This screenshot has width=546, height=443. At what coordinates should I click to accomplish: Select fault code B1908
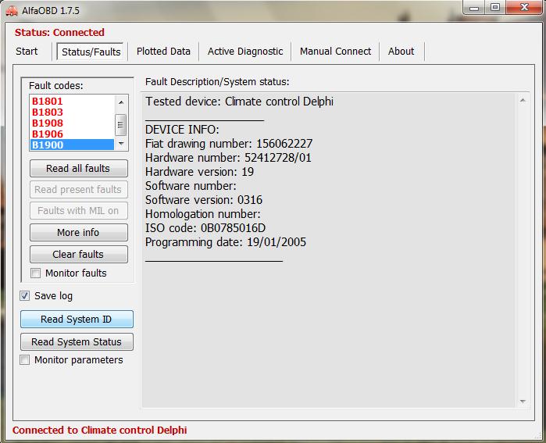47,123
